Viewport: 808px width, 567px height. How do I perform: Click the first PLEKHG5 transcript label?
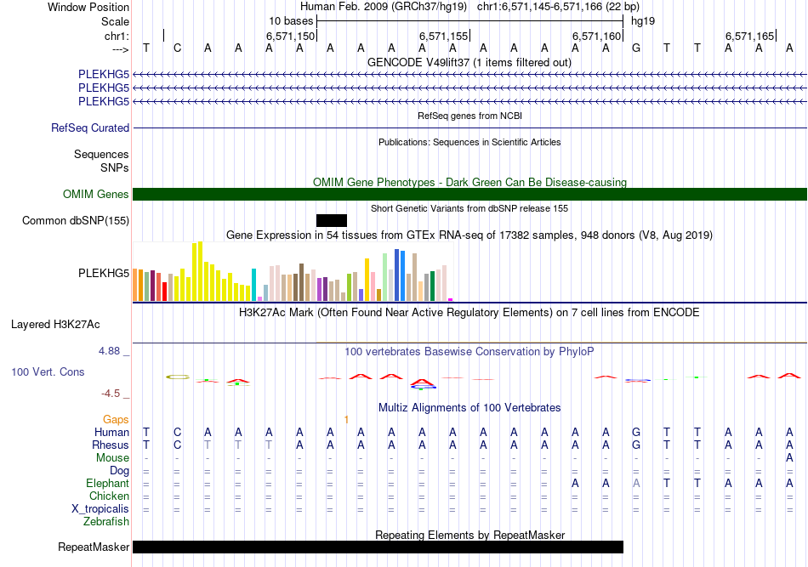104,74
